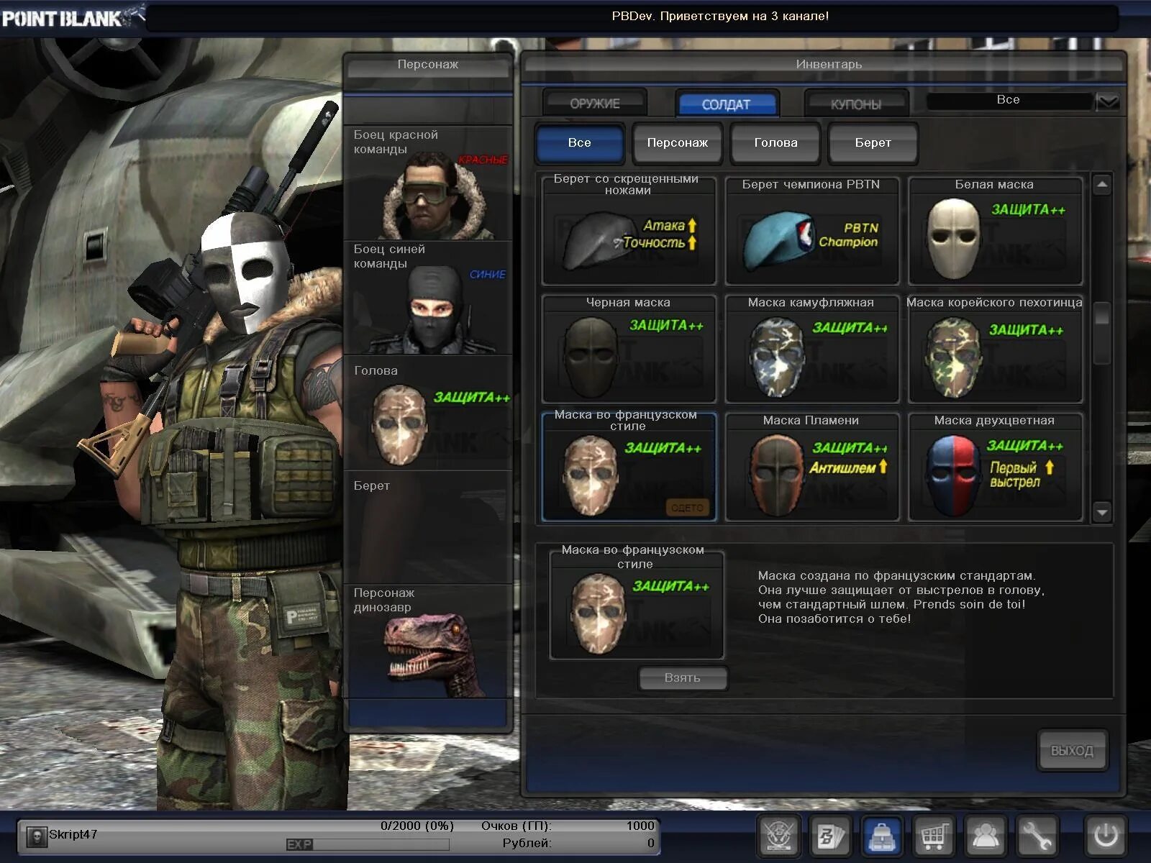Image resolution: width=1151 pixels, height=863 pixels.
Task: Open the shopping cart store icon
Action: [934, 836]
